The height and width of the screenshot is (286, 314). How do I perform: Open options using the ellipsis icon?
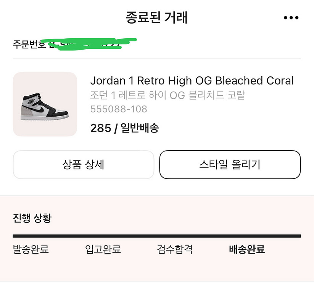coord(291,17)
